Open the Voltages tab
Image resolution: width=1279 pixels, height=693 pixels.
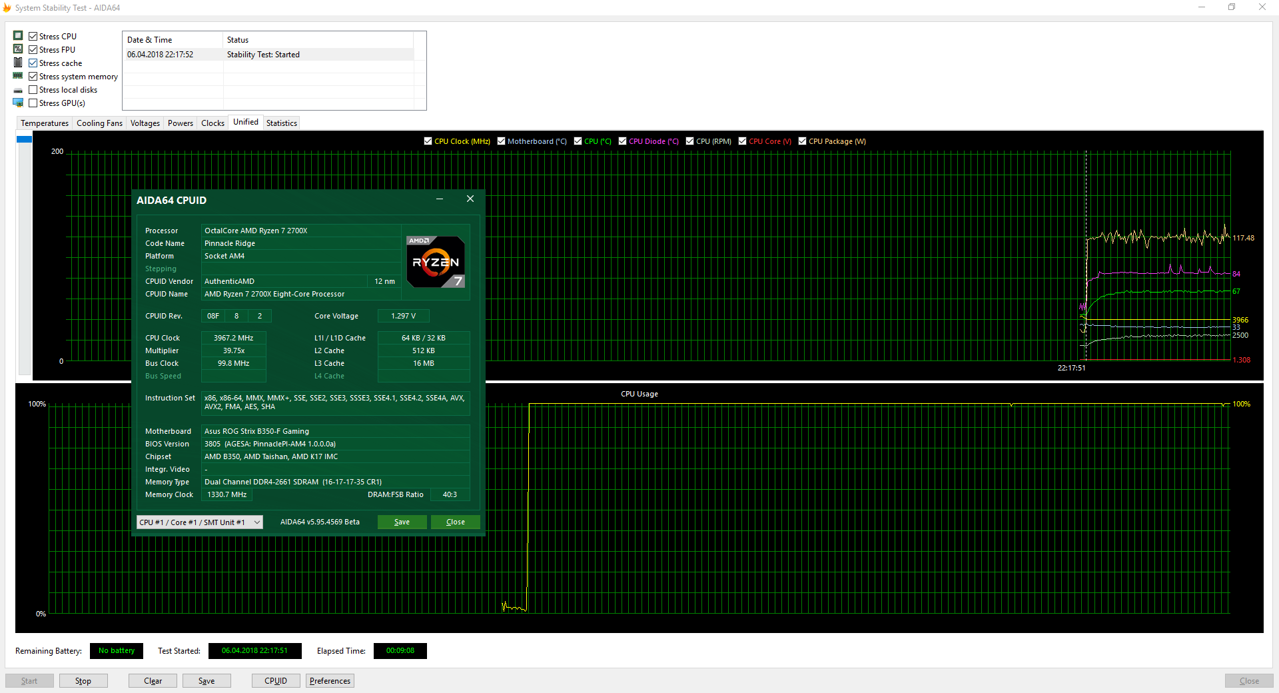point(145,123)
